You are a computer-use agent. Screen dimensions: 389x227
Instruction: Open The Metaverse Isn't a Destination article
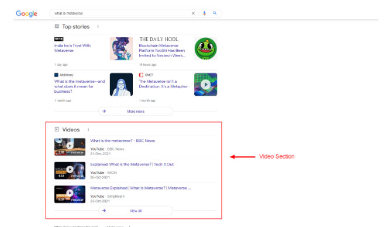163,84
